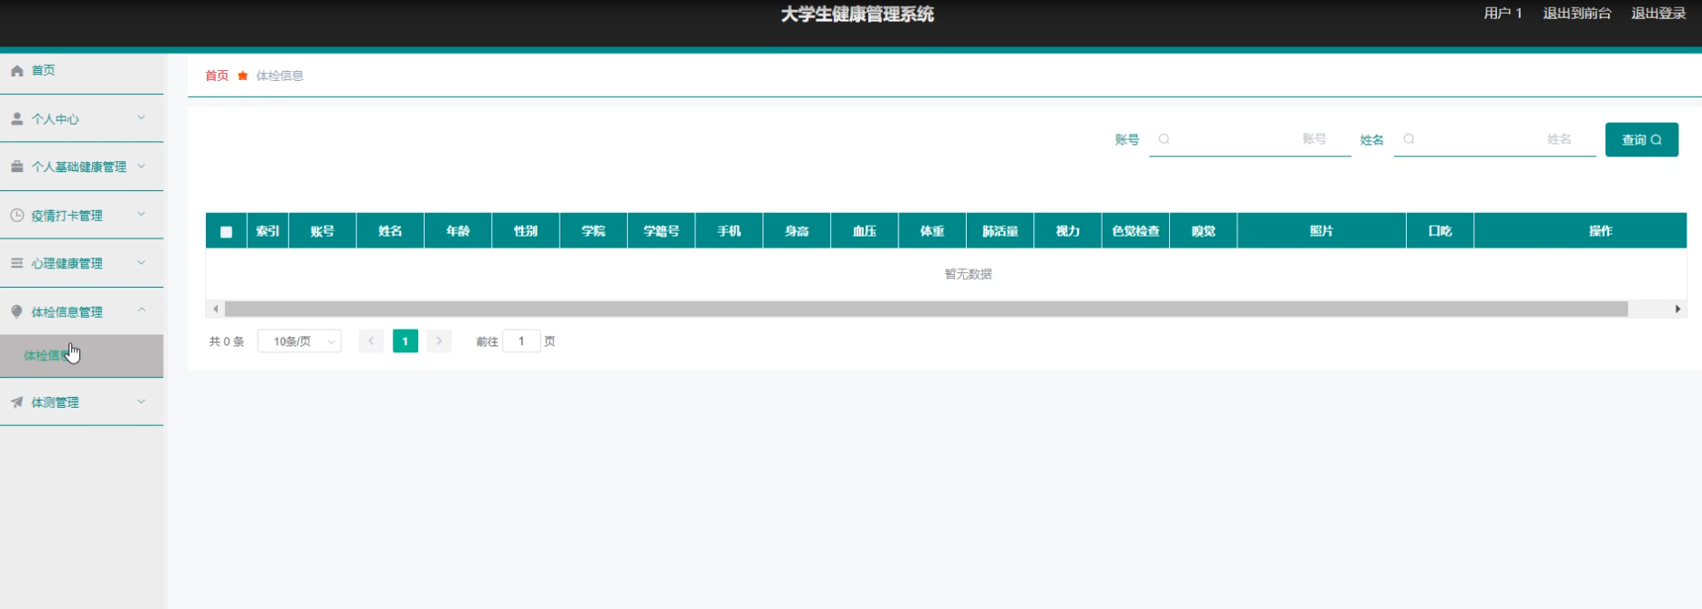Click the 视力 column header

(x=1068, y=231)
